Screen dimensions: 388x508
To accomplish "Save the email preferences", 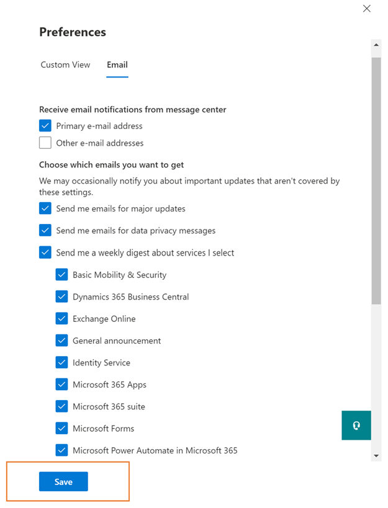I will (63, 482).
